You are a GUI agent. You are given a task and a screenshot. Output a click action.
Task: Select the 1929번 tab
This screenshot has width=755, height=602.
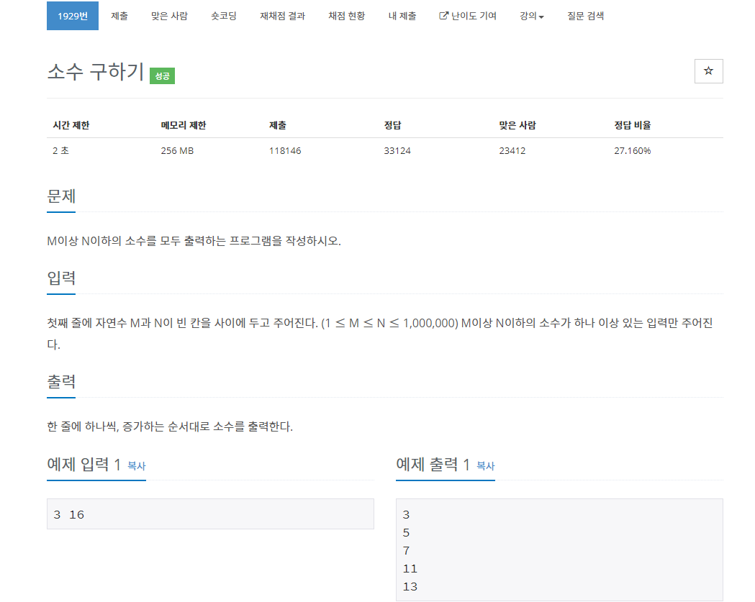[x=72, y=14]
